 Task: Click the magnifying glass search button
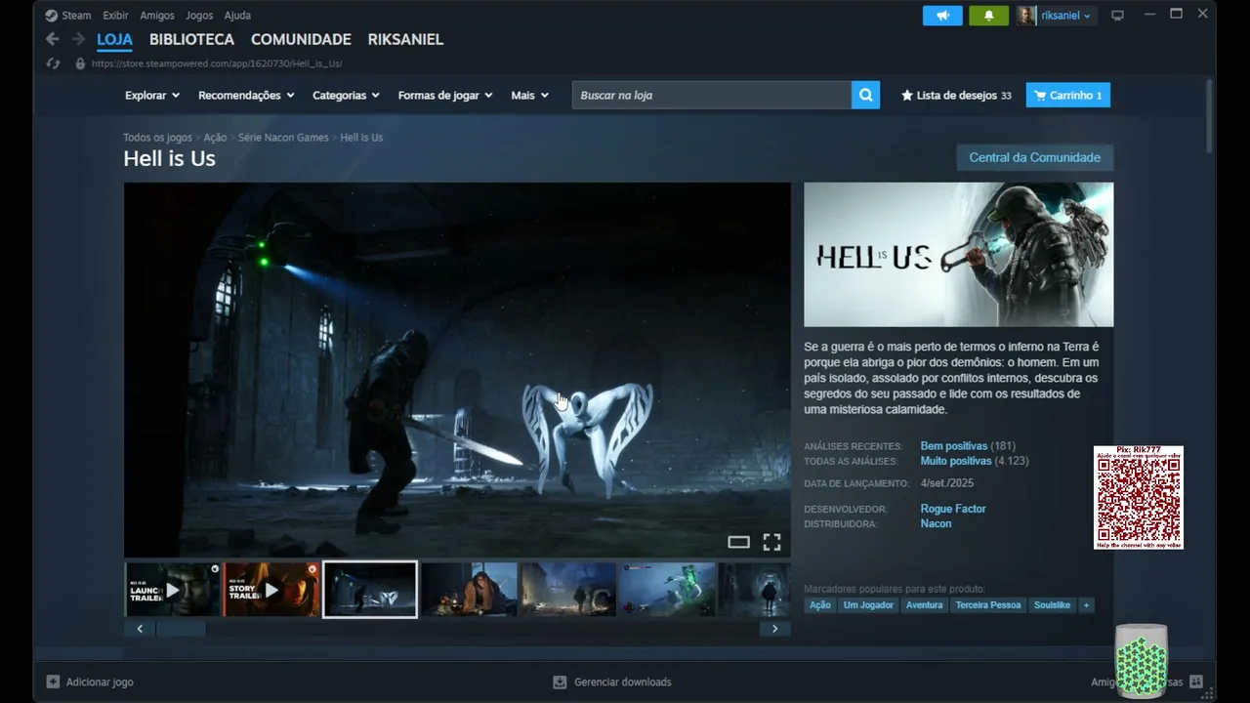tap(865, 95)
